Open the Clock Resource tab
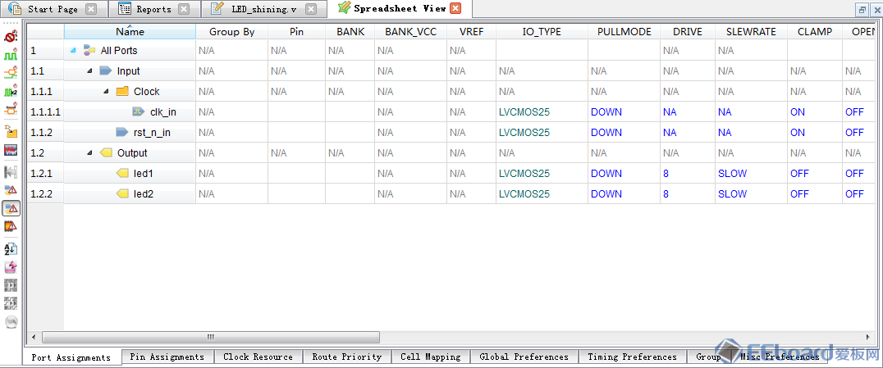Viewport: 883px width, 368px height. [258, 357]
